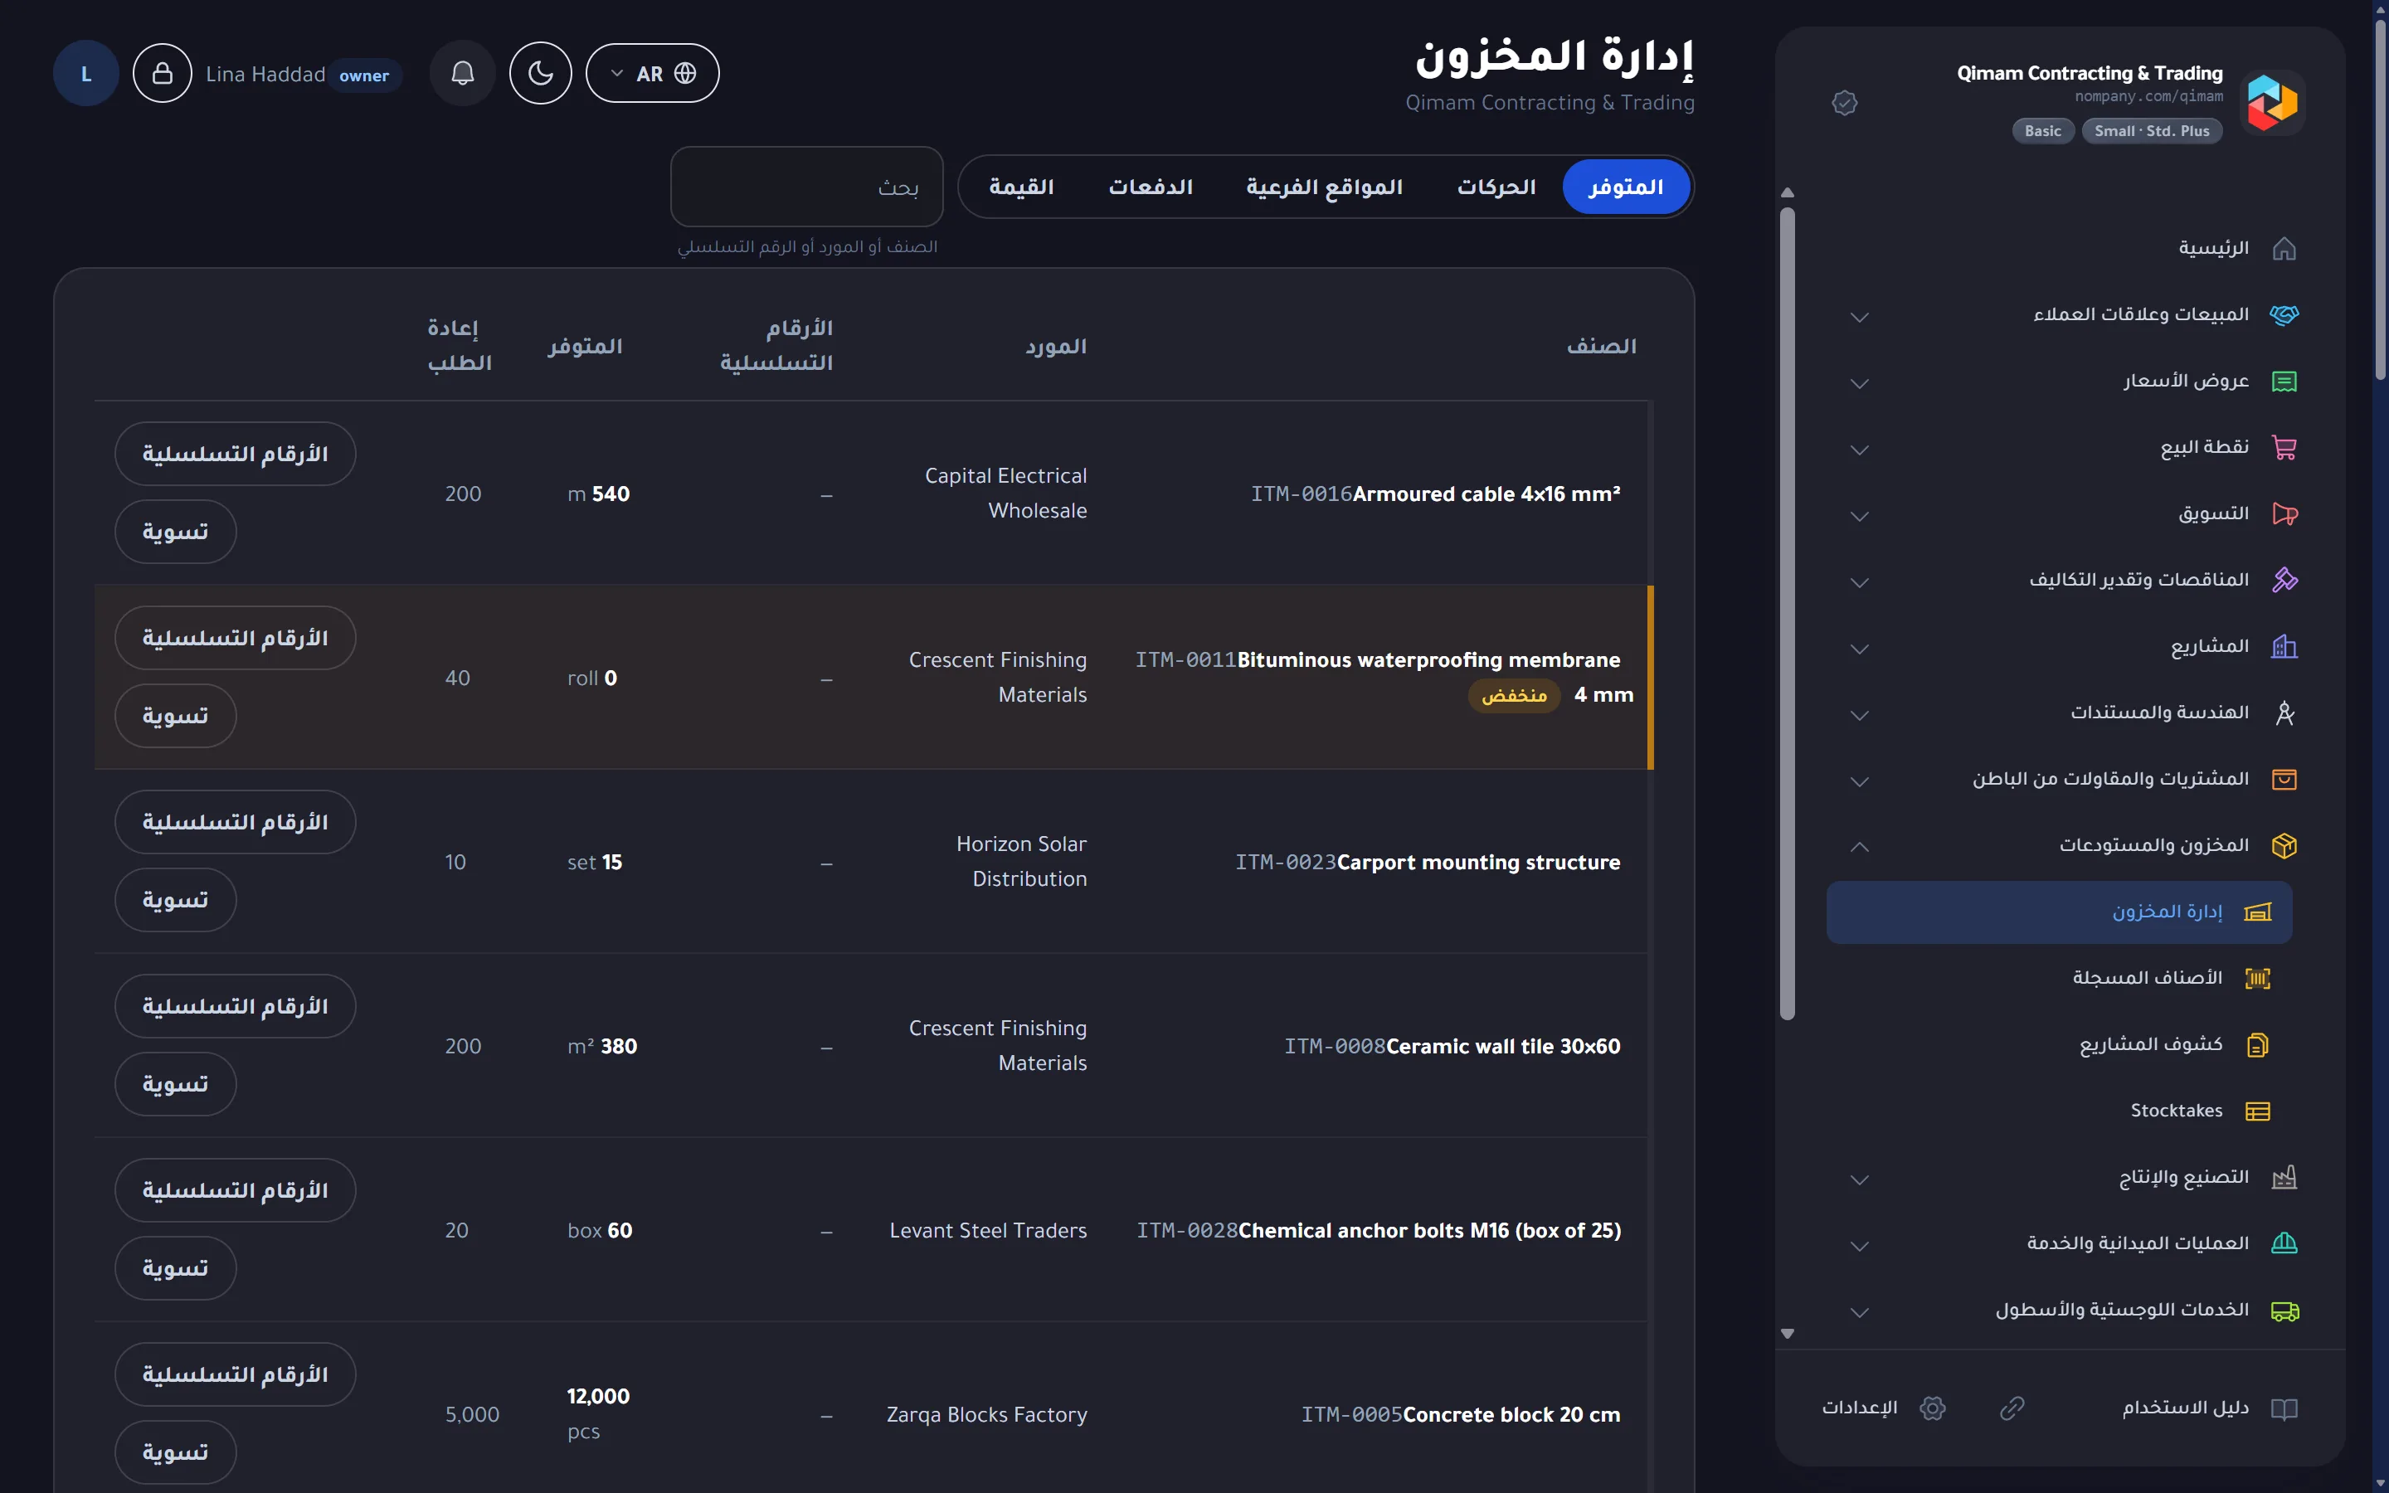
Task: Click تسوية for Carport mounting structure
Action: 176,900
